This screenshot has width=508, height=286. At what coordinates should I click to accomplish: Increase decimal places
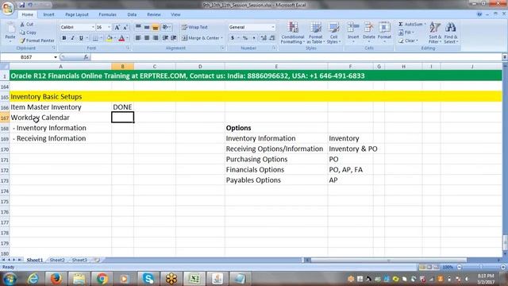point(264,38)
